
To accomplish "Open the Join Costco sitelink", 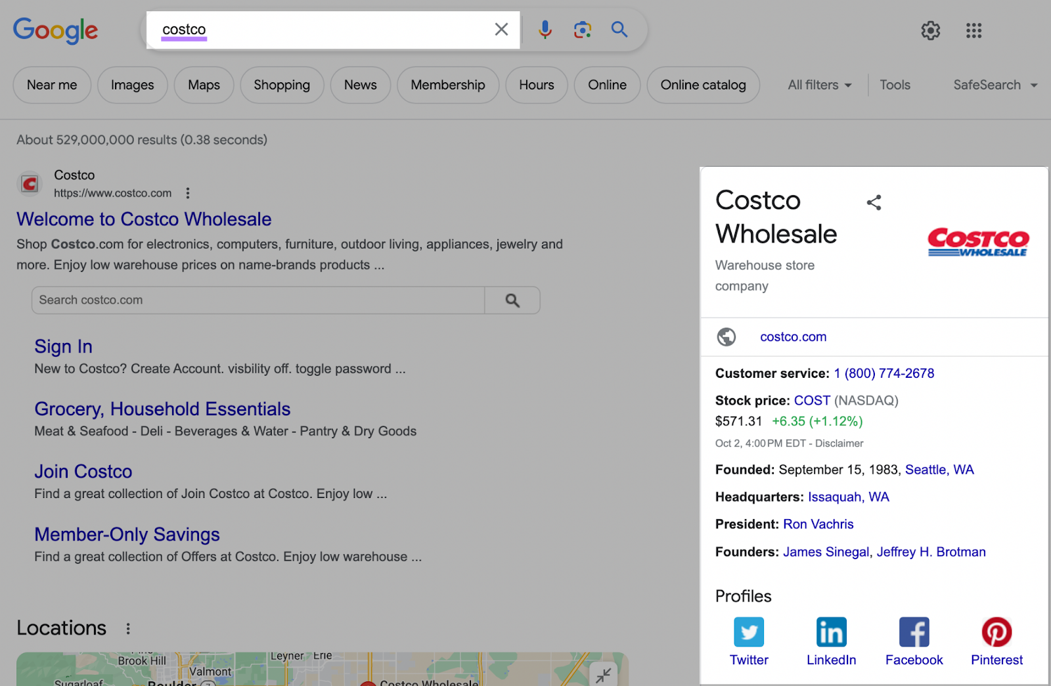I will [83, 471].
